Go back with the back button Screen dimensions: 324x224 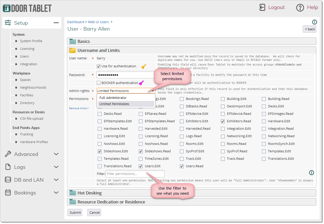pyautogui.click(x=310, y=29)
